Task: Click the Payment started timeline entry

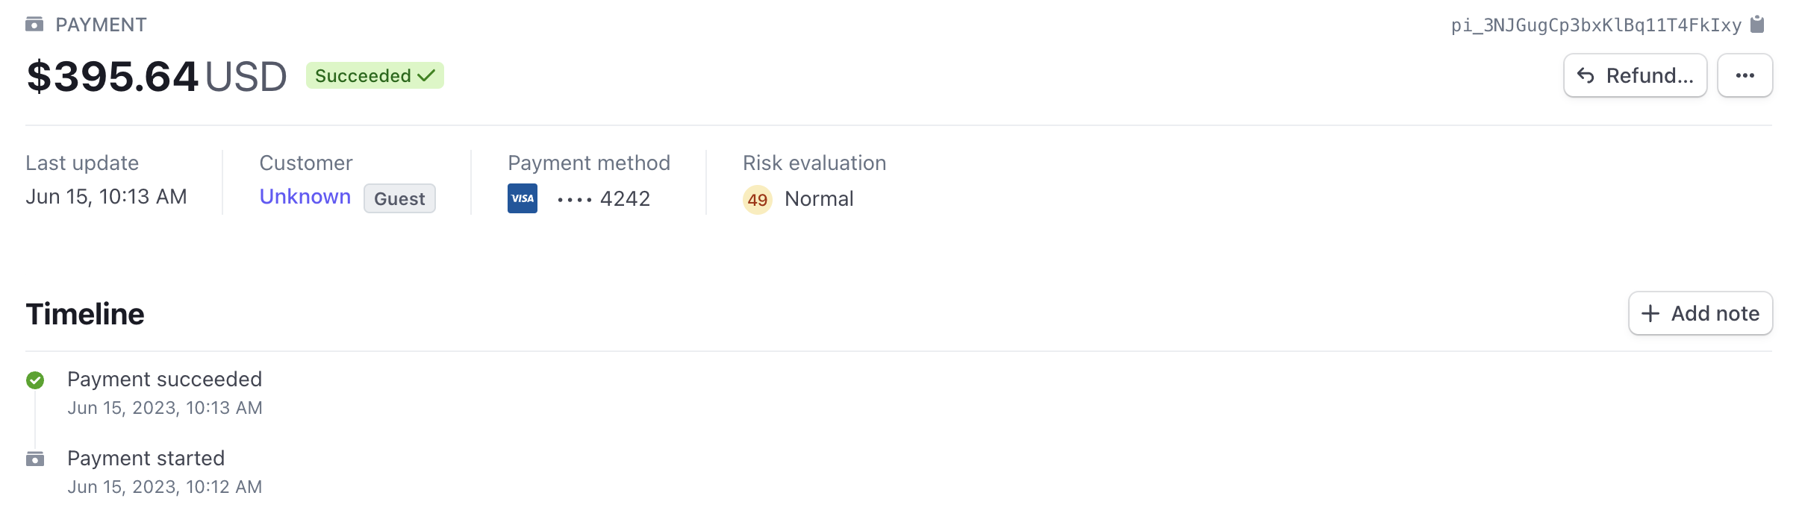Action: (146, 459)
